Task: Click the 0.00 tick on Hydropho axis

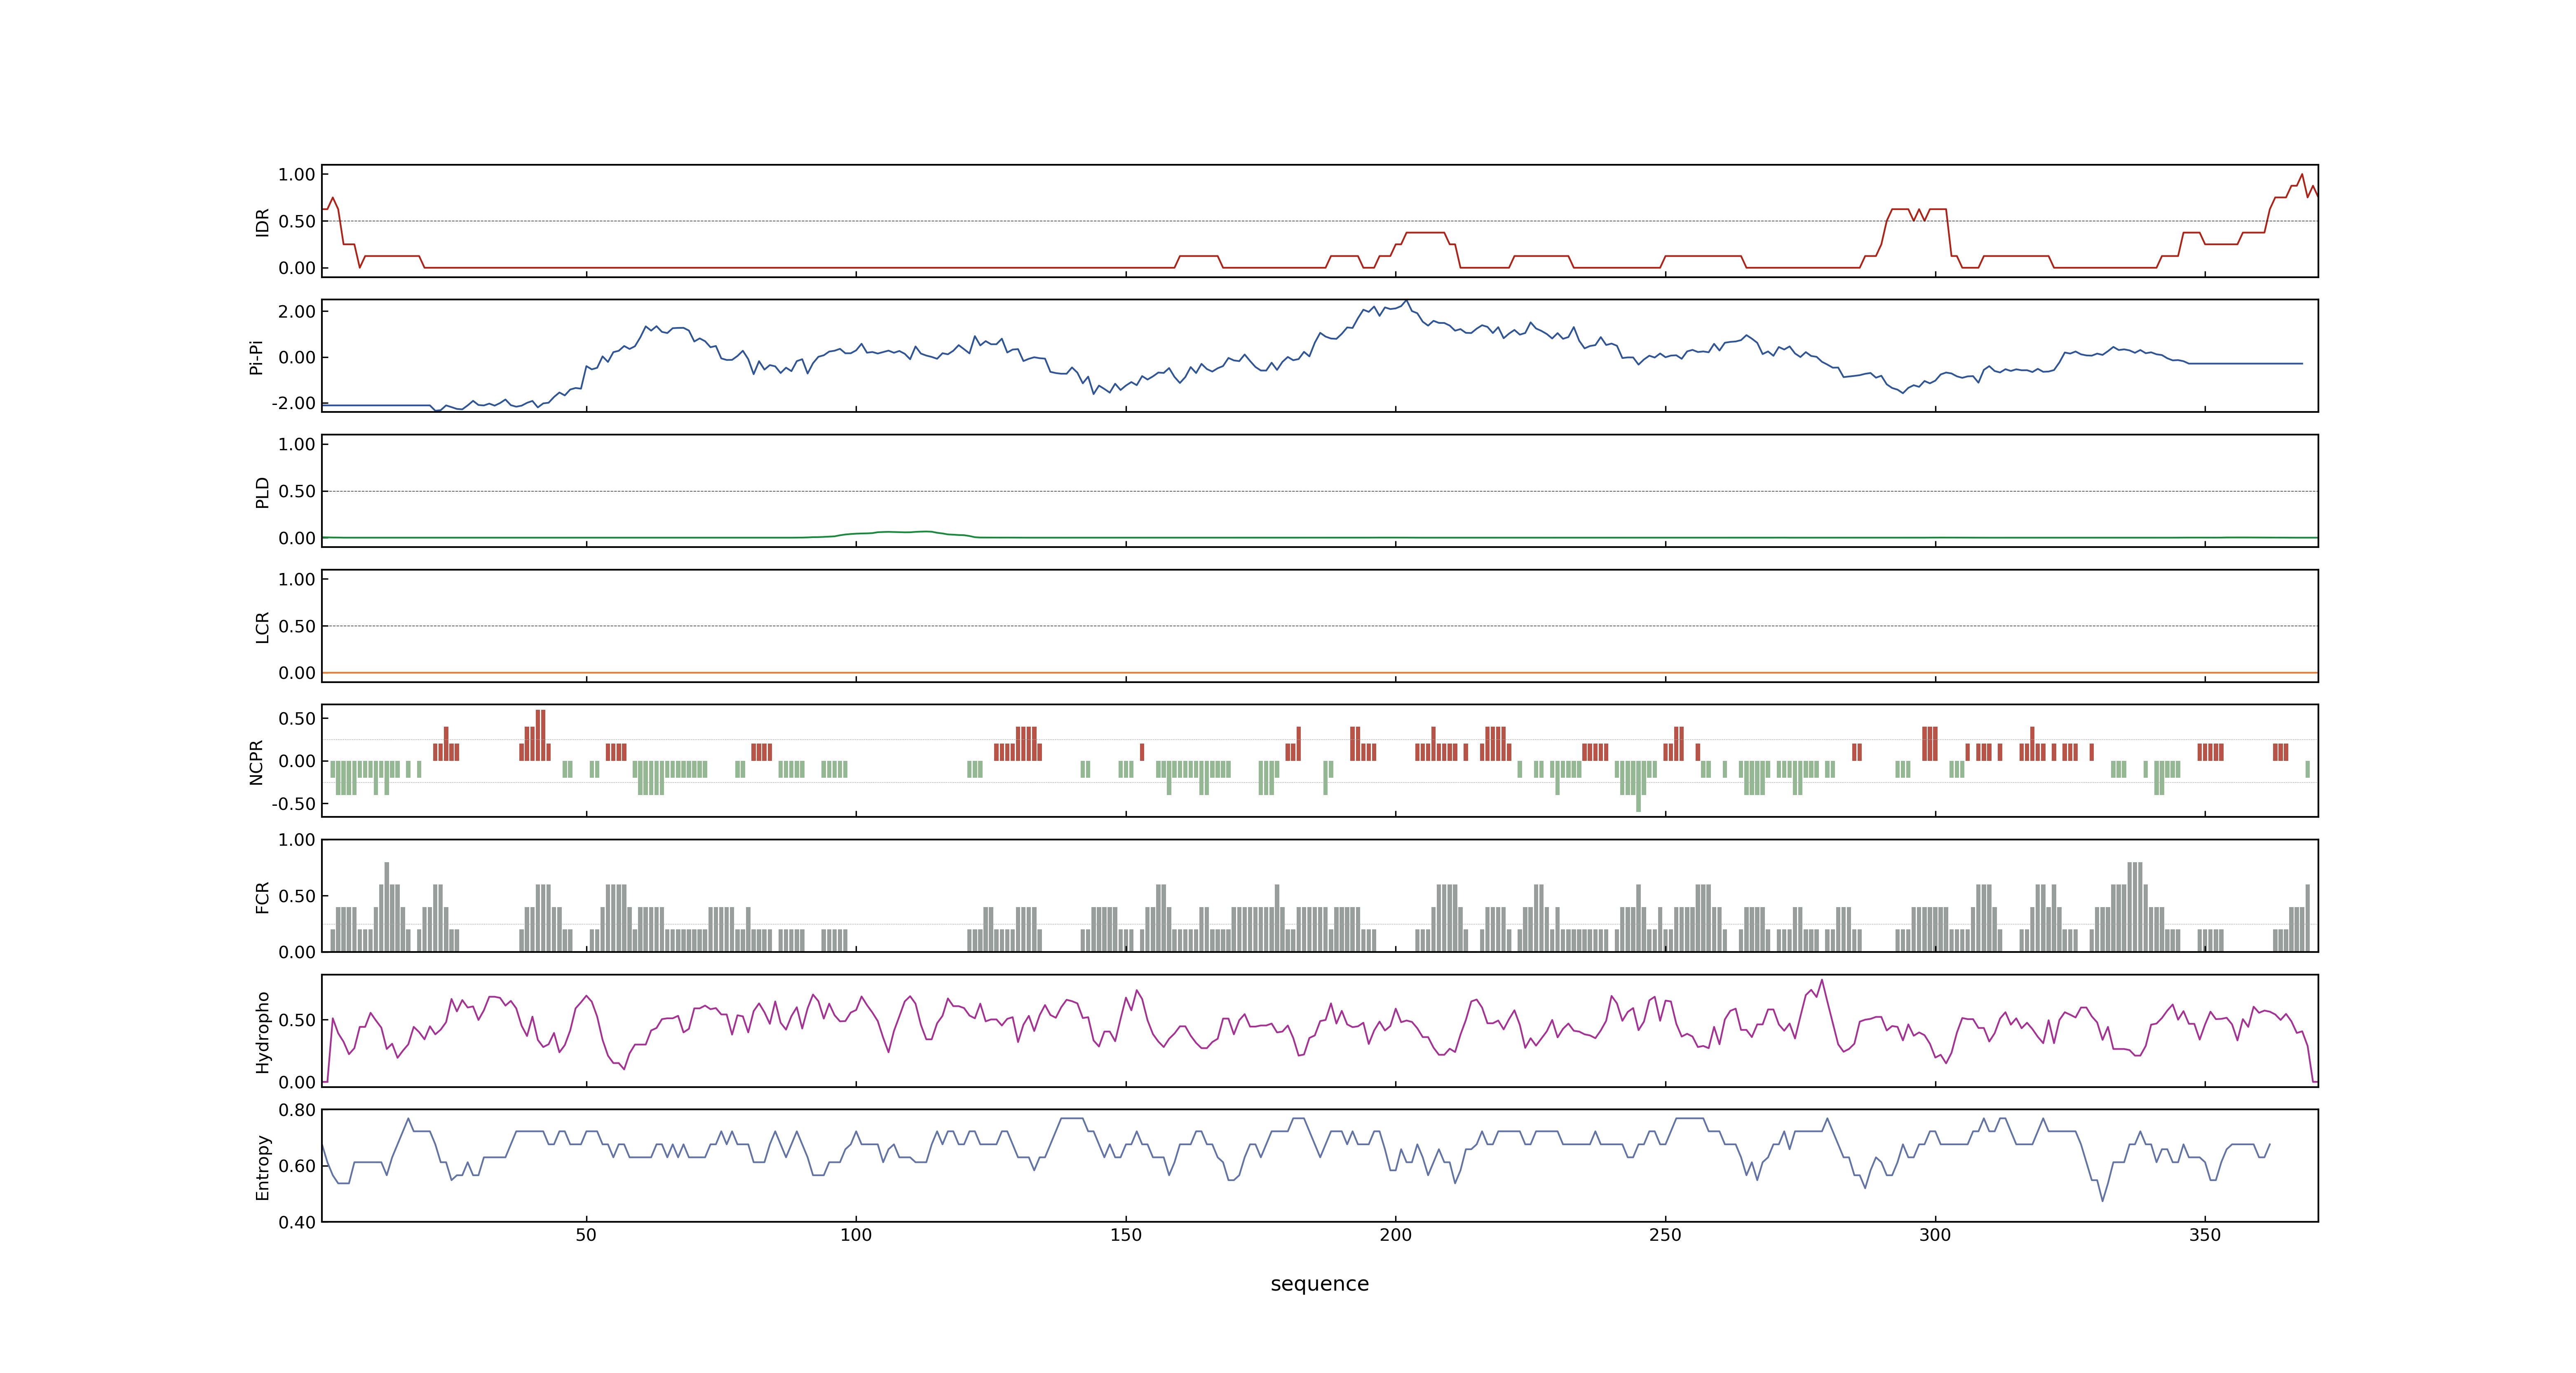Action: [x=297, y=1082]
